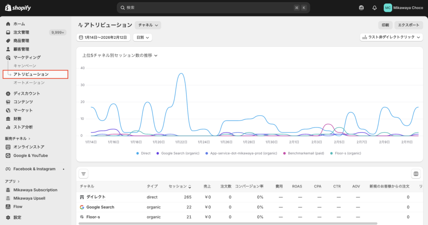Click the 印刷 button
428x225 pixels.
[x=385, y=25]
